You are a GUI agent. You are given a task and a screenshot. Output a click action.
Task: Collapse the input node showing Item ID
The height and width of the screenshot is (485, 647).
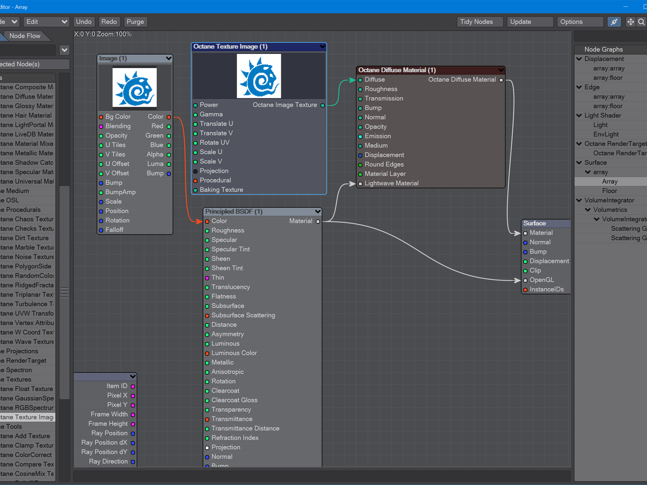click(x=132, y=376)
